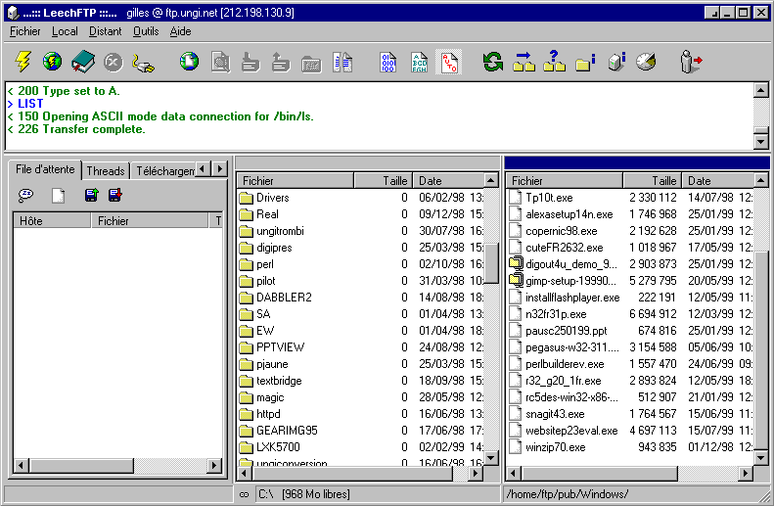Click the folder info icon
This screenshot has width=774, height=506.
coord(585,63)
